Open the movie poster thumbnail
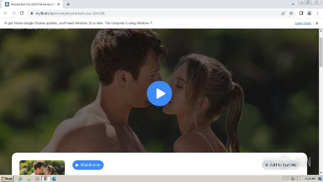The image size is (323, 182). pos(42,168)
